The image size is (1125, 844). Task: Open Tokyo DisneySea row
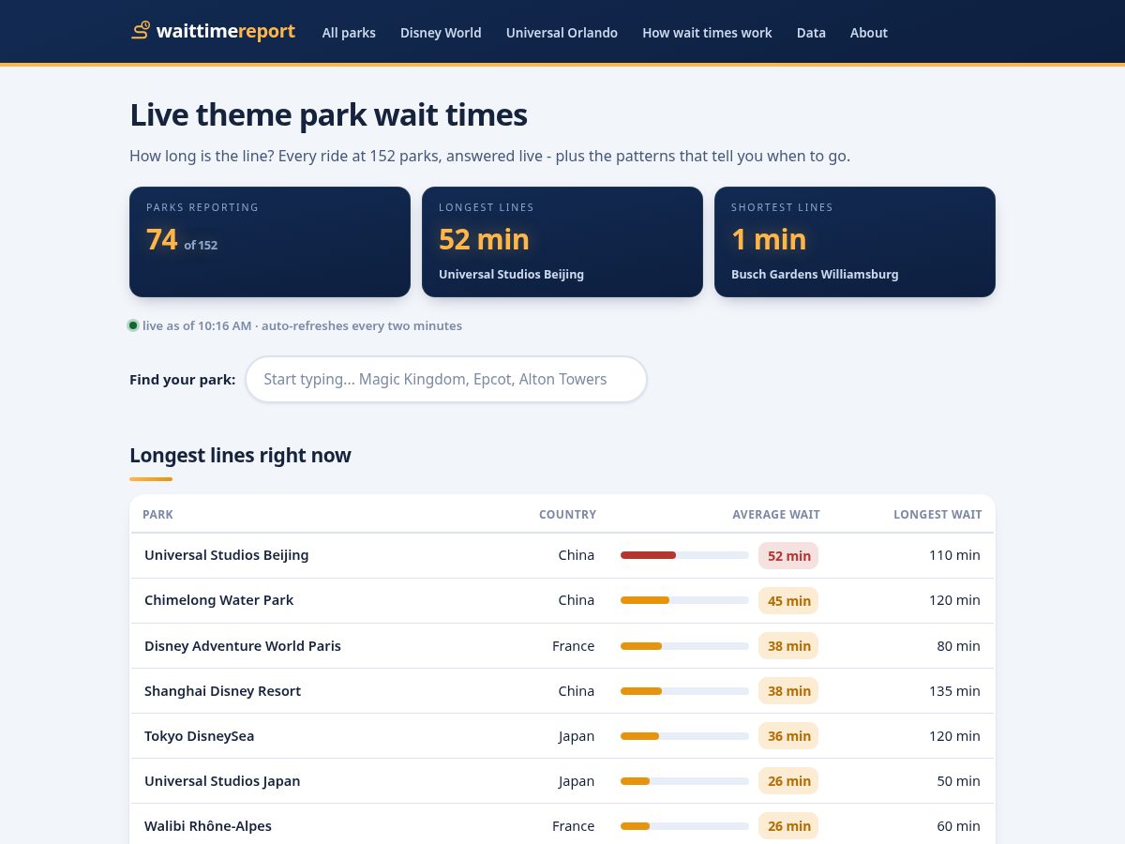[562, 735]
